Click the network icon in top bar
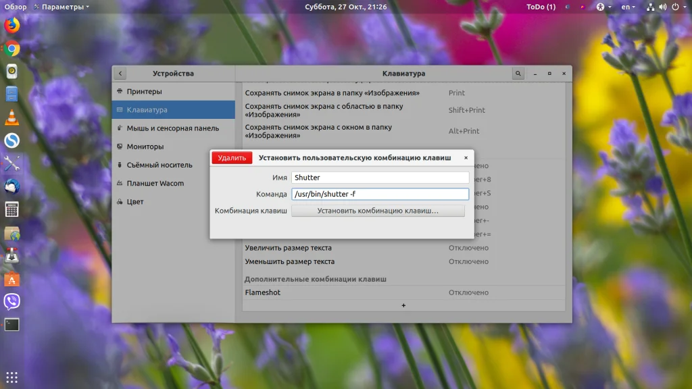The height and width of the screenshot is (389, 692). pyautogui.click(x=651, y=7)
